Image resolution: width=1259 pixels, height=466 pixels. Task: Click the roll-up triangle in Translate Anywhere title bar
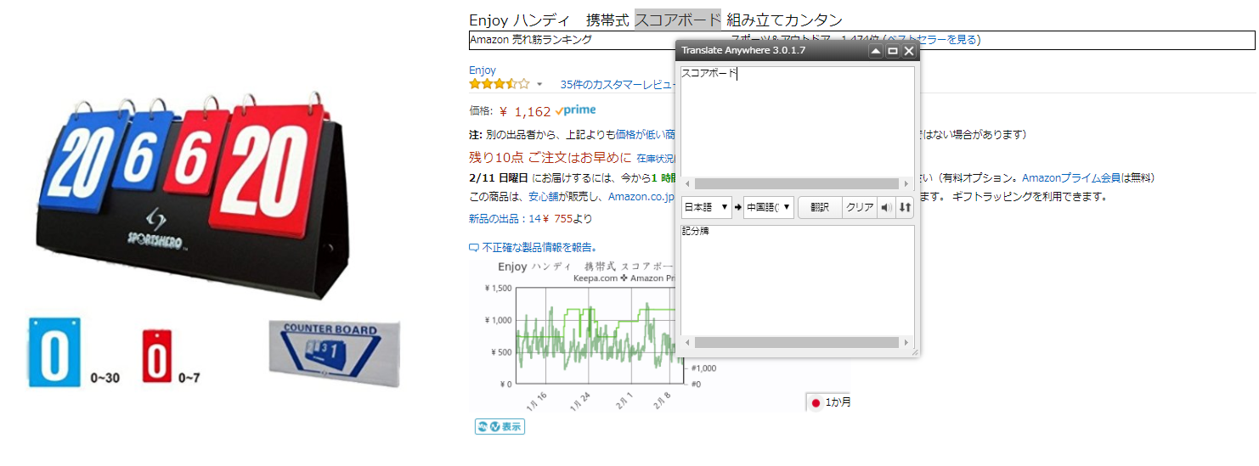pos(875,51)
